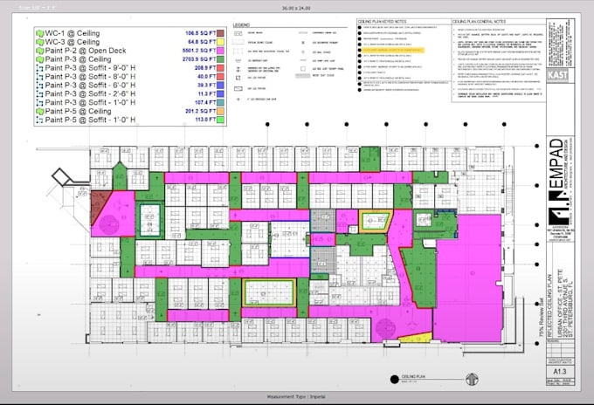Click the 107.4 FT quantity value
This screenshot has width=594, height=405.
[205, 103]
